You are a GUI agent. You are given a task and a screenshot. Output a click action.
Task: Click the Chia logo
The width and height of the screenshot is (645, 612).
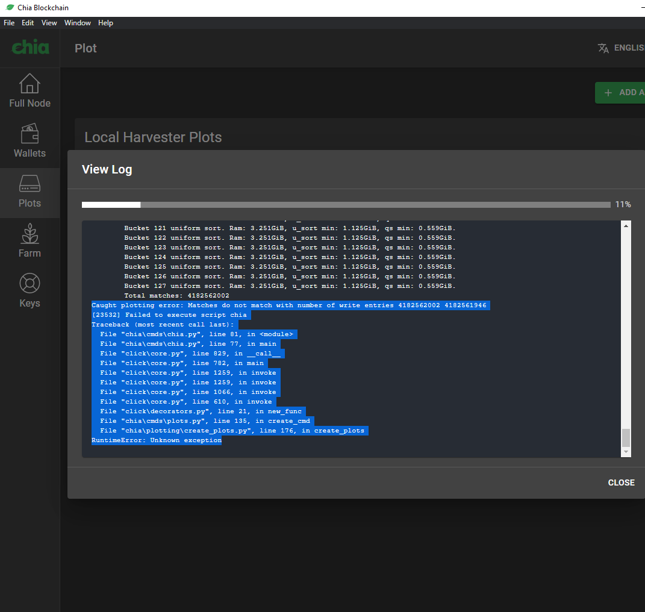(30, 47)
